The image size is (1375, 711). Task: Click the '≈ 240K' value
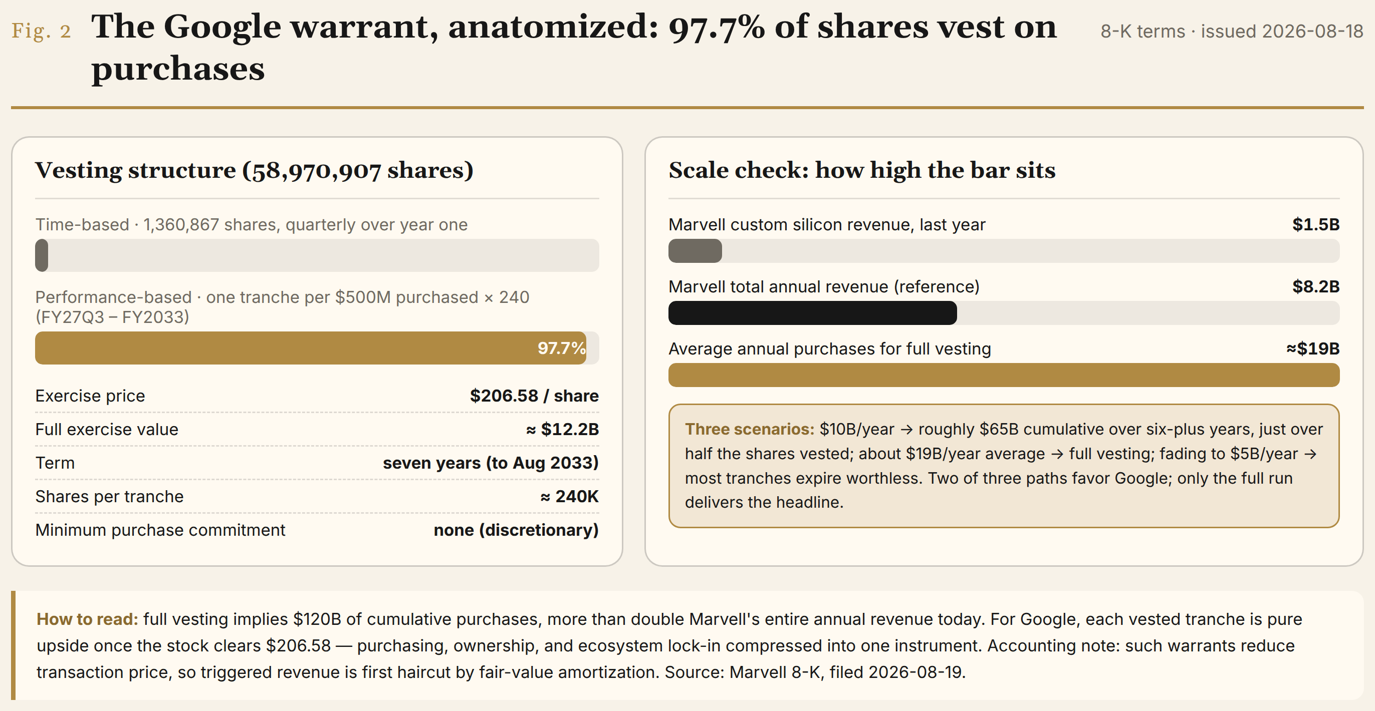click(570, 497)
